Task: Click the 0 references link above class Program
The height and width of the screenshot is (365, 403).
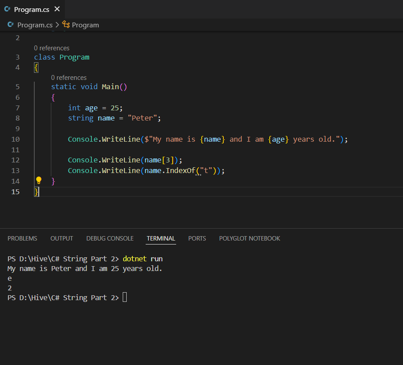Action: point(52,48)
